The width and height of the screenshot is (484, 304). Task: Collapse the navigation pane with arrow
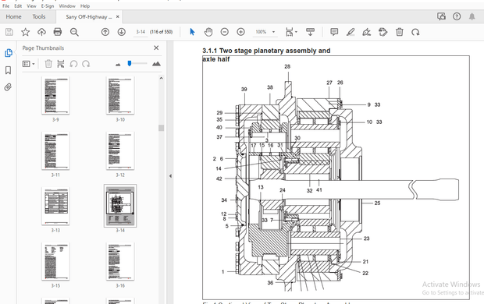[x=170, y=176]
